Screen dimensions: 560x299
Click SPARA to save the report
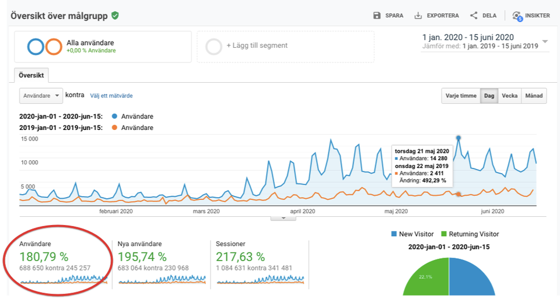click(394, 16)
